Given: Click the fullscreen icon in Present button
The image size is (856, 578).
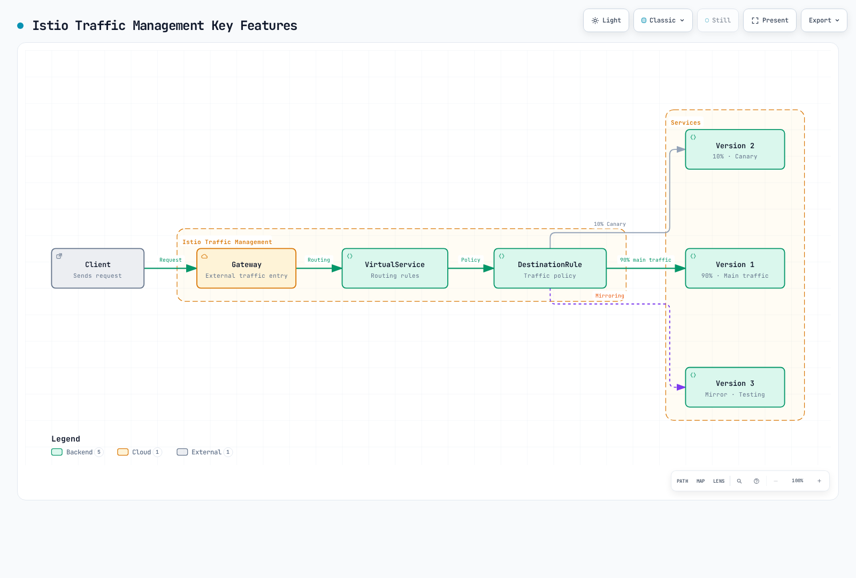Looking at the screenshot, I should [755, 20].
